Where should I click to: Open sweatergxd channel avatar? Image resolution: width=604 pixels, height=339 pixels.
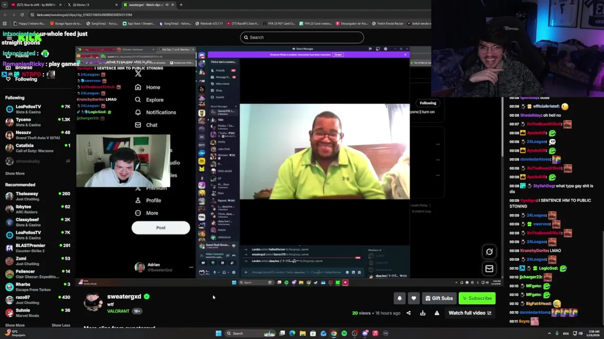(x=93, y=302)
